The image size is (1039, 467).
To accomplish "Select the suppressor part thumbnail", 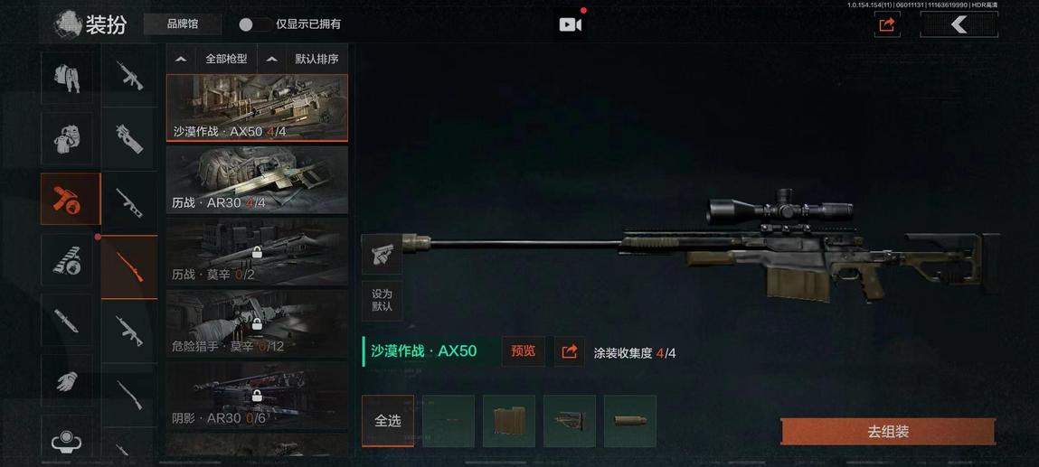I will [x=629, y=421].
